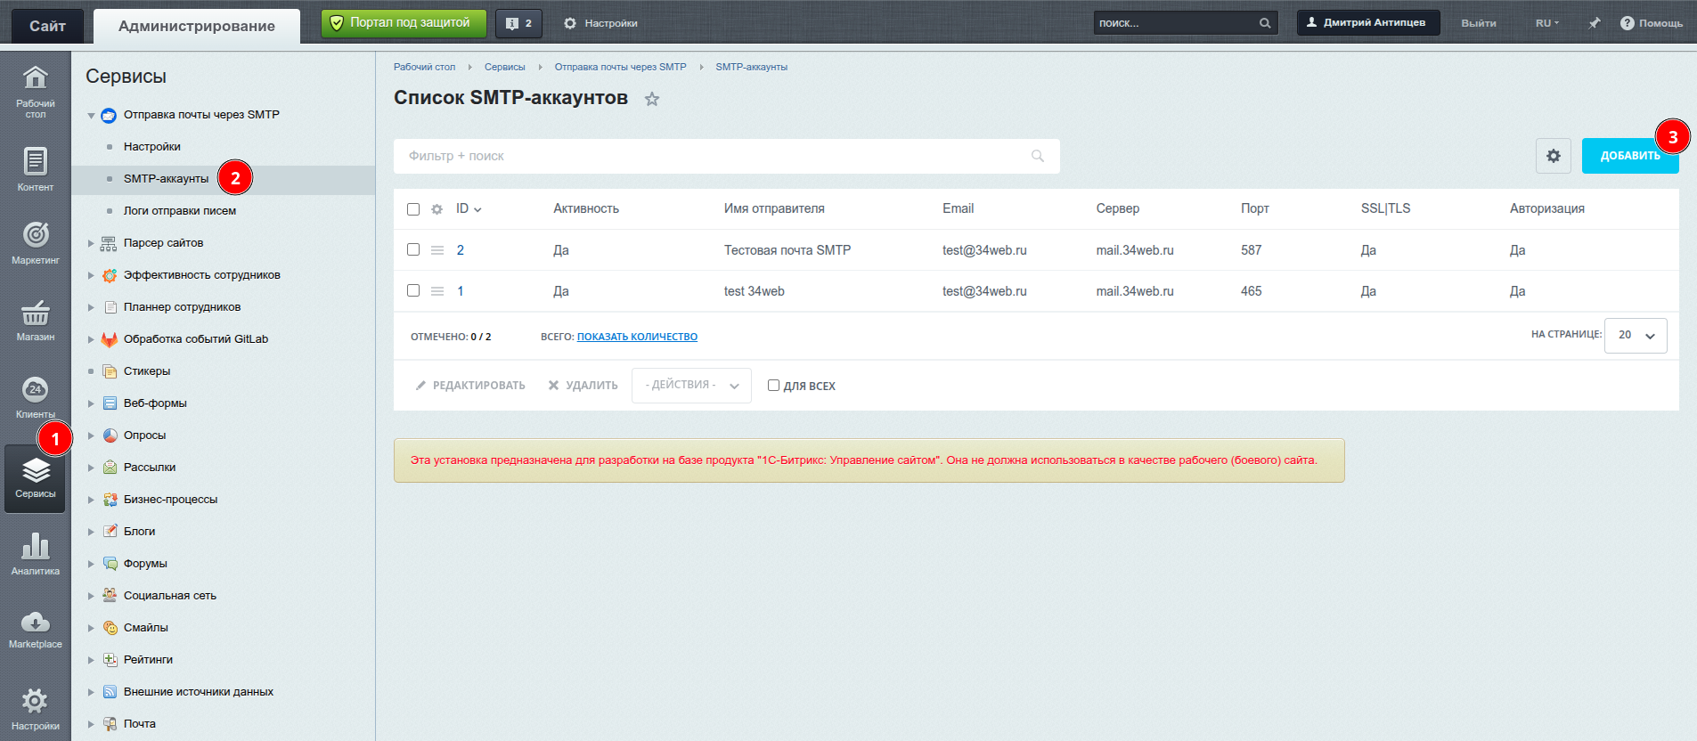Open the Контент sidebar section
The height and width of the screenshot is (741, 1697).
[x=35, y=169]
